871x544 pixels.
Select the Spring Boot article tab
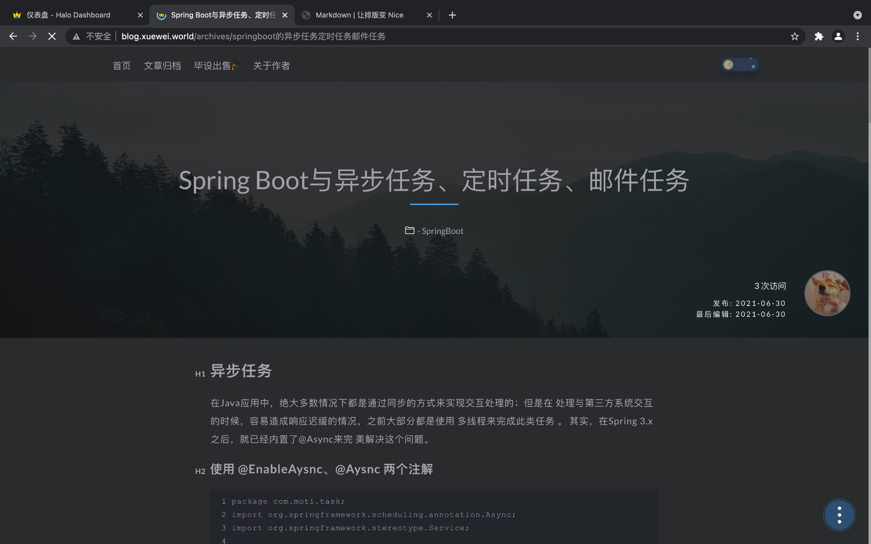tap(221, 15)
